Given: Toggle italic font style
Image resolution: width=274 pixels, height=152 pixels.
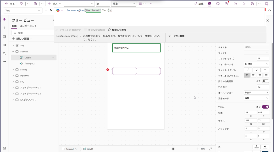Looking at the screenshot, I should pos(248,70).
